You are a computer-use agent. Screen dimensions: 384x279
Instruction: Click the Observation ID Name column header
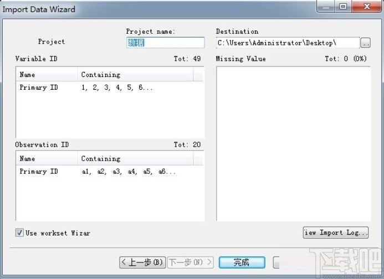click(x=47, y=158)
